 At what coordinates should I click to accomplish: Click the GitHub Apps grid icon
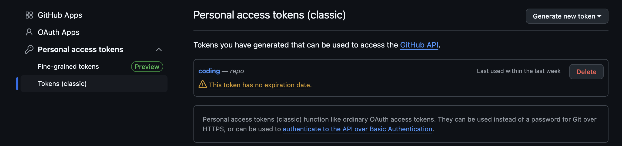pyautogui.click(x=29, y=15)
